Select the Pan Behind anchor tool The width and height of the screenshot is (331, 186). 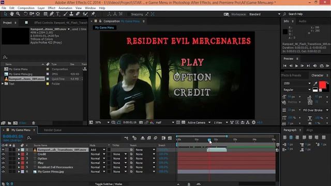(x=38, y=14)
